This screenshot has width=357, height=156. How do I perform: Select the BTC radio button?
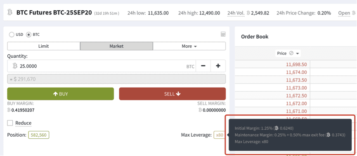coord(28,35)
